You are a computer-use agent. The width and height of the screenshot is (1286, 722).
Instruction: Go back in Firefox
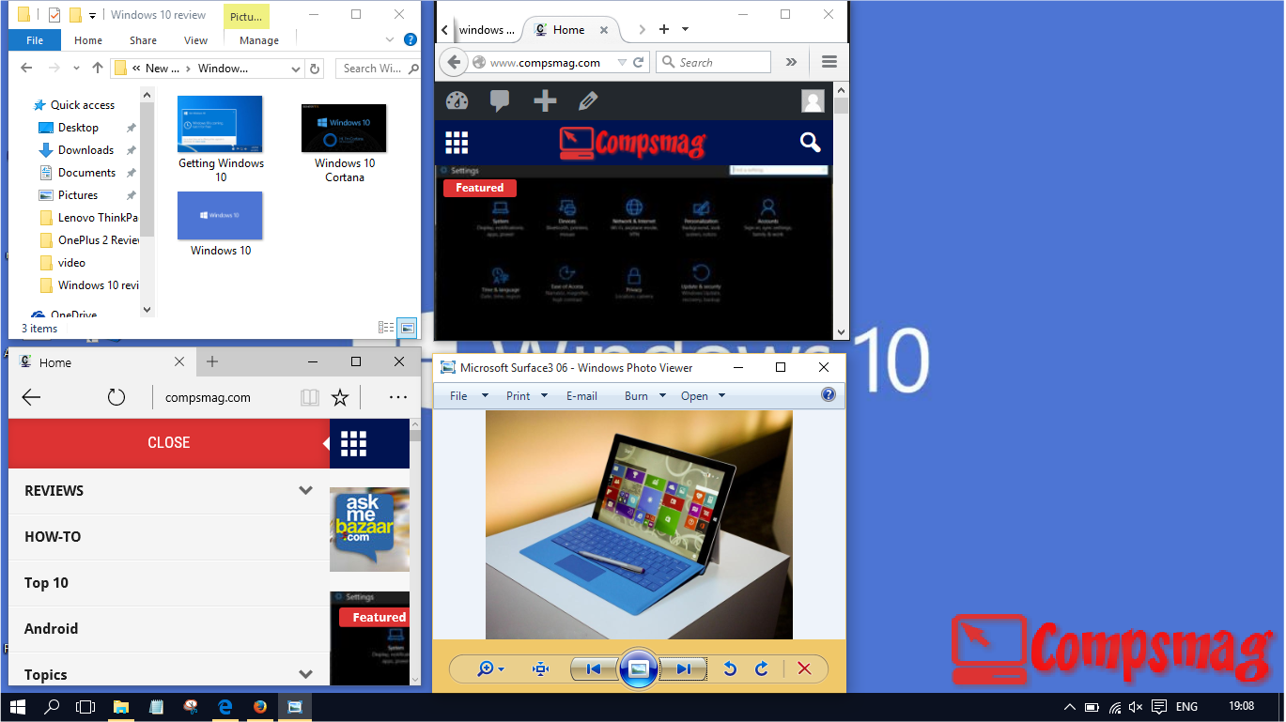point(455,62)
